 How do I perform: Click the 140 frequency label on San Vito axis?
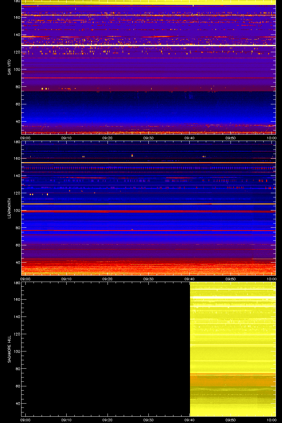[16, 35]
